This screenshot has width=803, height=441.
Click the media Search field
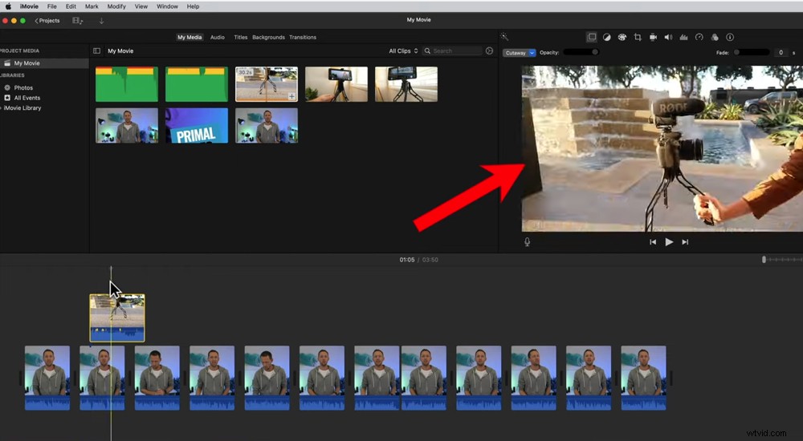coord(452,51)
